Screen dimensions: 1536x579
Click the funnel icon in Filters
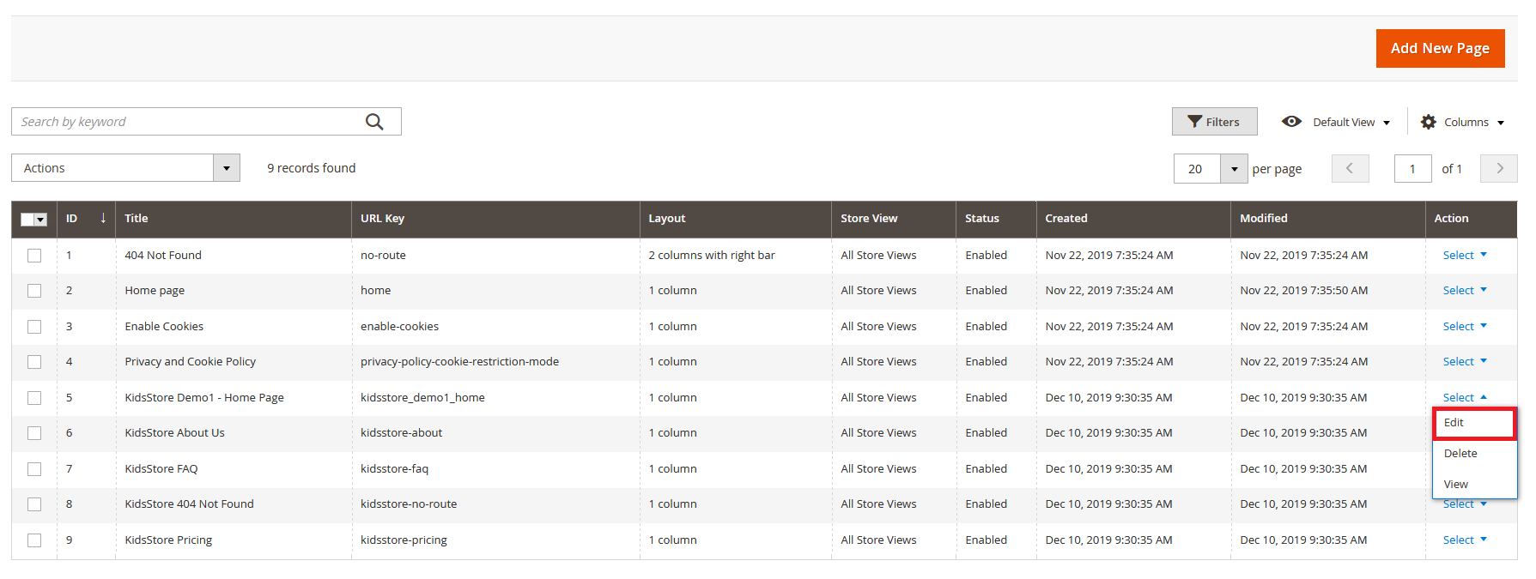(1194, 122)
